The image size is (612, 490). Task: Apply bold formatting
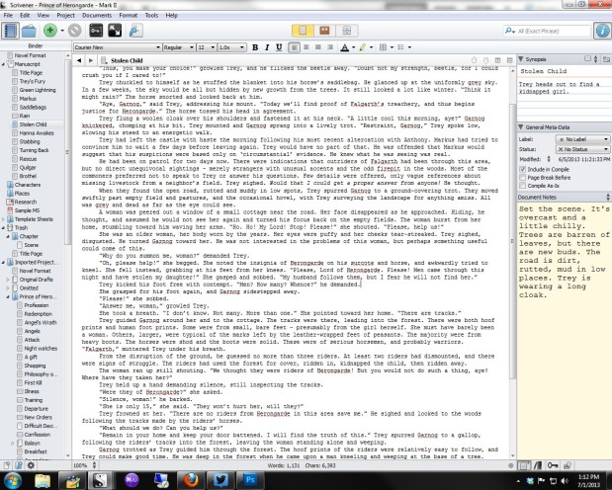pyautogui.click(x=255, y=47)
